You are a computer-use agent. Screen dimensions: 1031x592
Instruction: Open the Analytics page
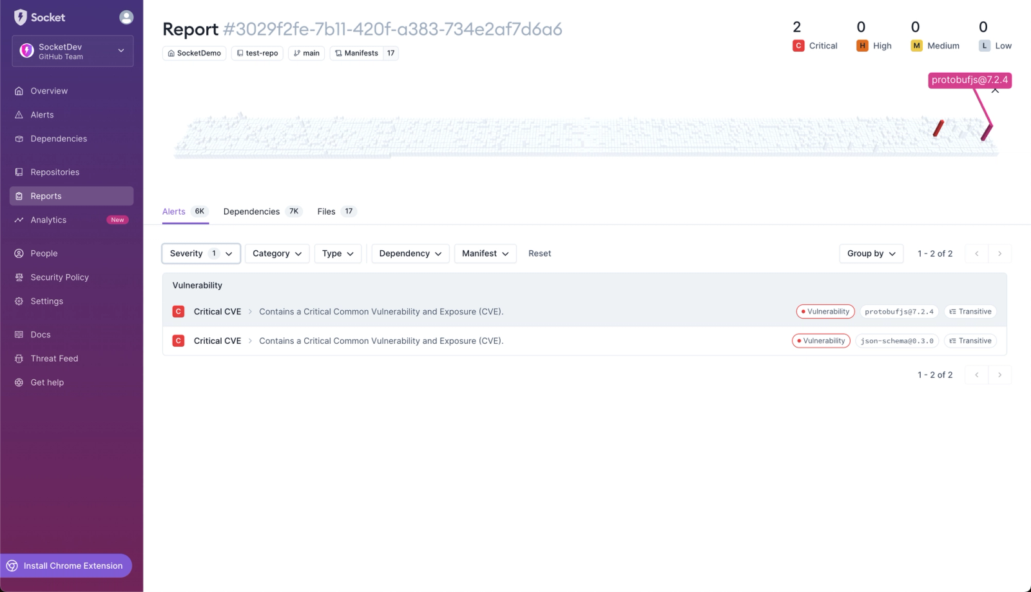coord(48,220)
